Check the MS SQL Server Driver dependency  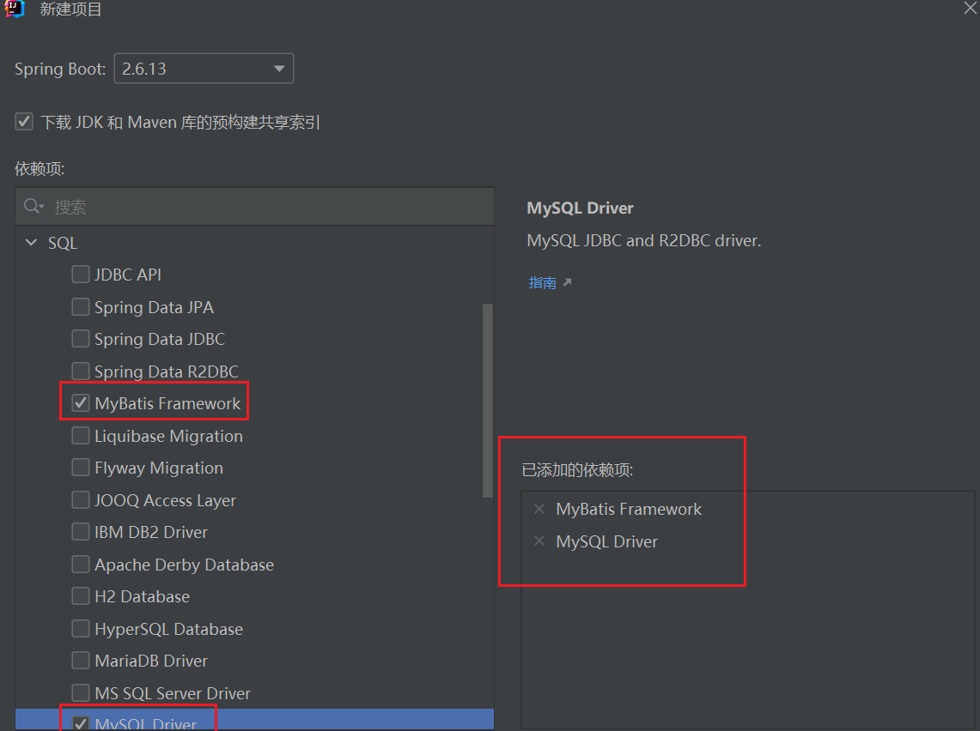click(x=81, y=692)
